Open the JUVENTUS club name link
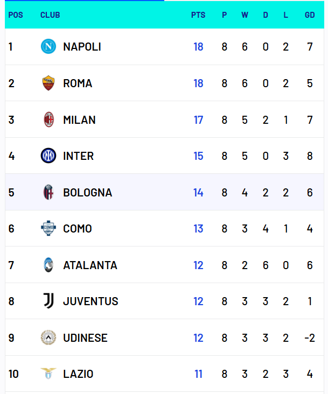Viewport: 328px width, 394px height. pos(90,301)
